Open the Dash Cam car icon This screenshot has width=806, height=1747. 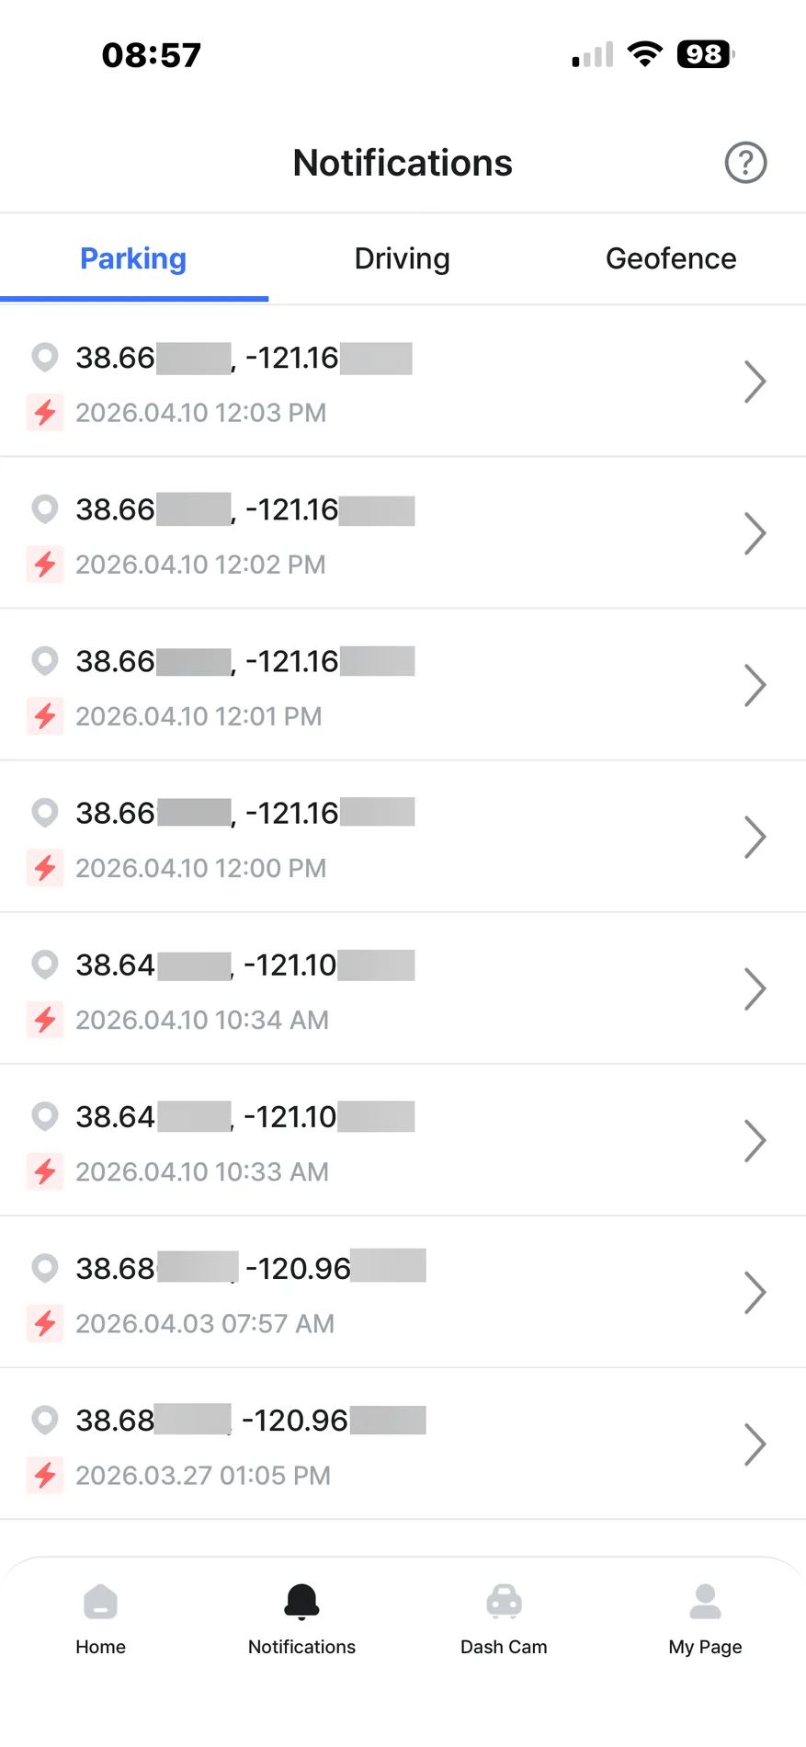(x=504, y=1602)
